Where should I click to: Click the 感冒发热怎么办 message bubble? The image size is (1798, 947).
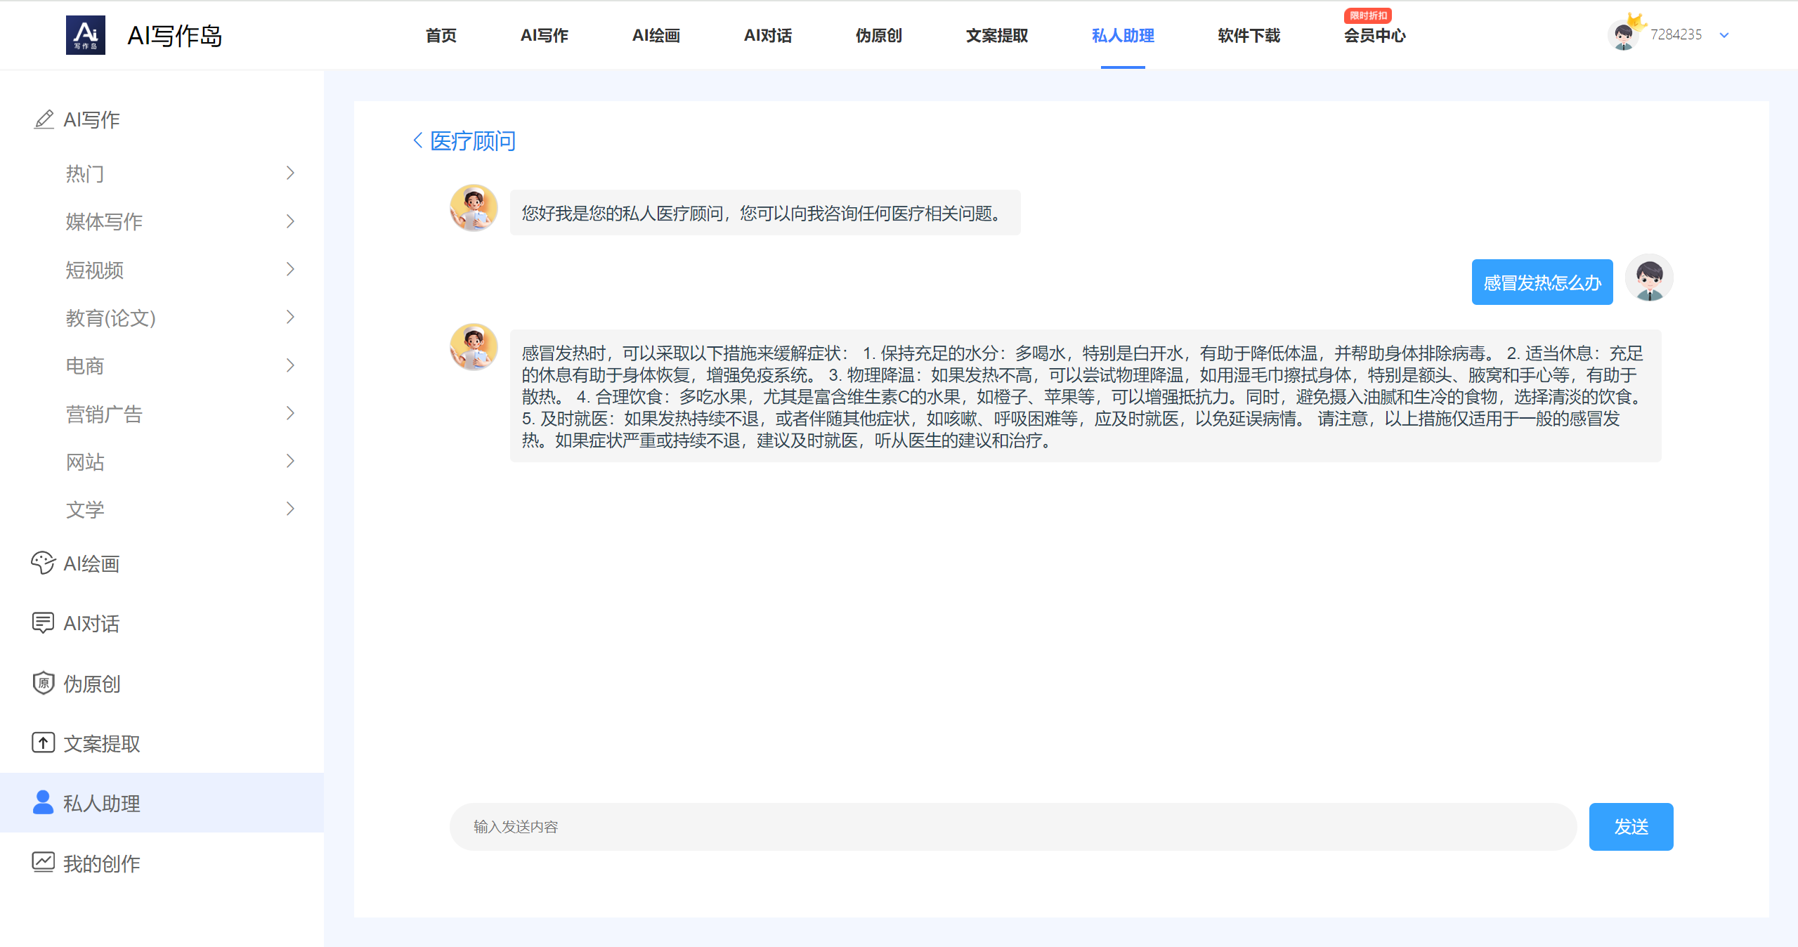pos(1542,282)
